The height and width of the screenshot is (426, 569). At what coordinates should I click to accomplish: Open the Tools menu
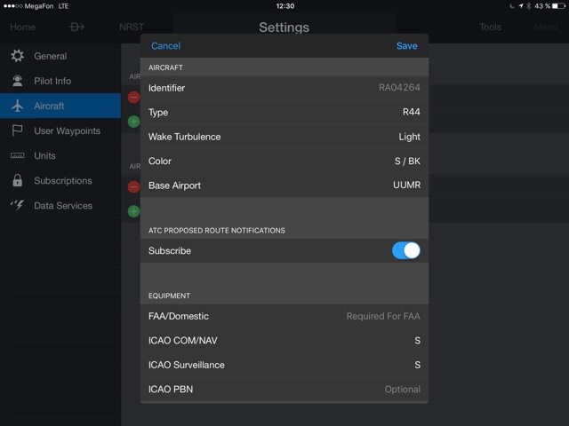tap(490, 27)
